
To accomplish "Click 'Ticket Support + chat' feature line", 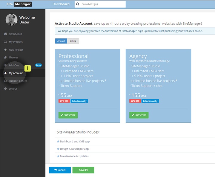I will point(147,86).
